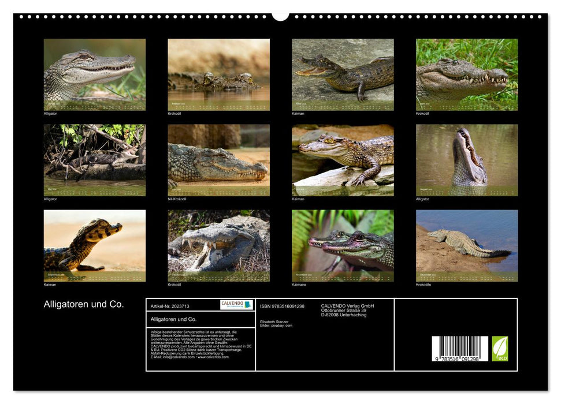Click the author name Elisabeth Stanzer
Screen dimensions: 561x404
coord(274,321)
